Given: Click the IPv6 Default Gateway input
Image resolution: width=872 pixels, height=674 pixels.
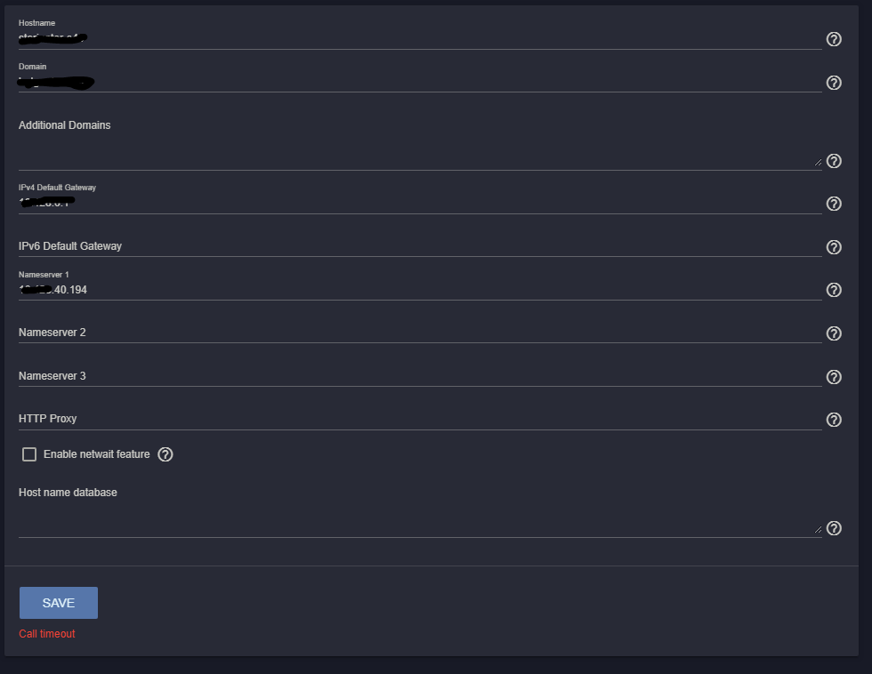Looking at the screenshot, I should 418,246.
